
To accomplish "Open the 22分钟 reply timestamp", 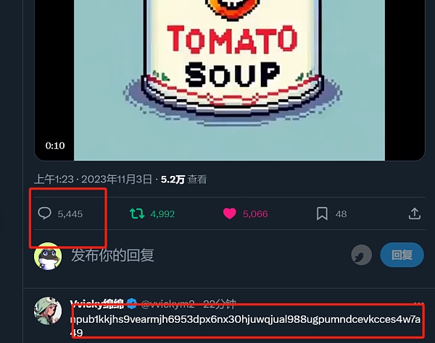I will (x=220, y=304).
